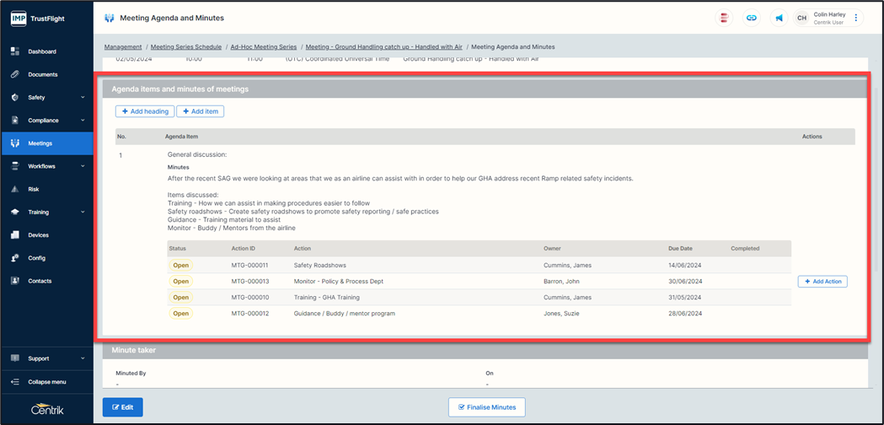Collapse the sidebar menu
This screenshot has width=884, height=425.
pos(46,382)
